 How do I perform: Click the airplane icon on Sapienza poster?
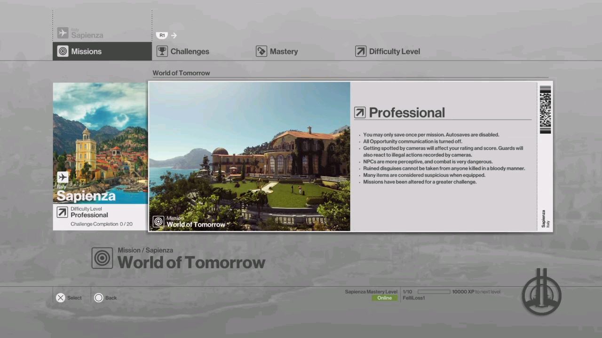63,177
